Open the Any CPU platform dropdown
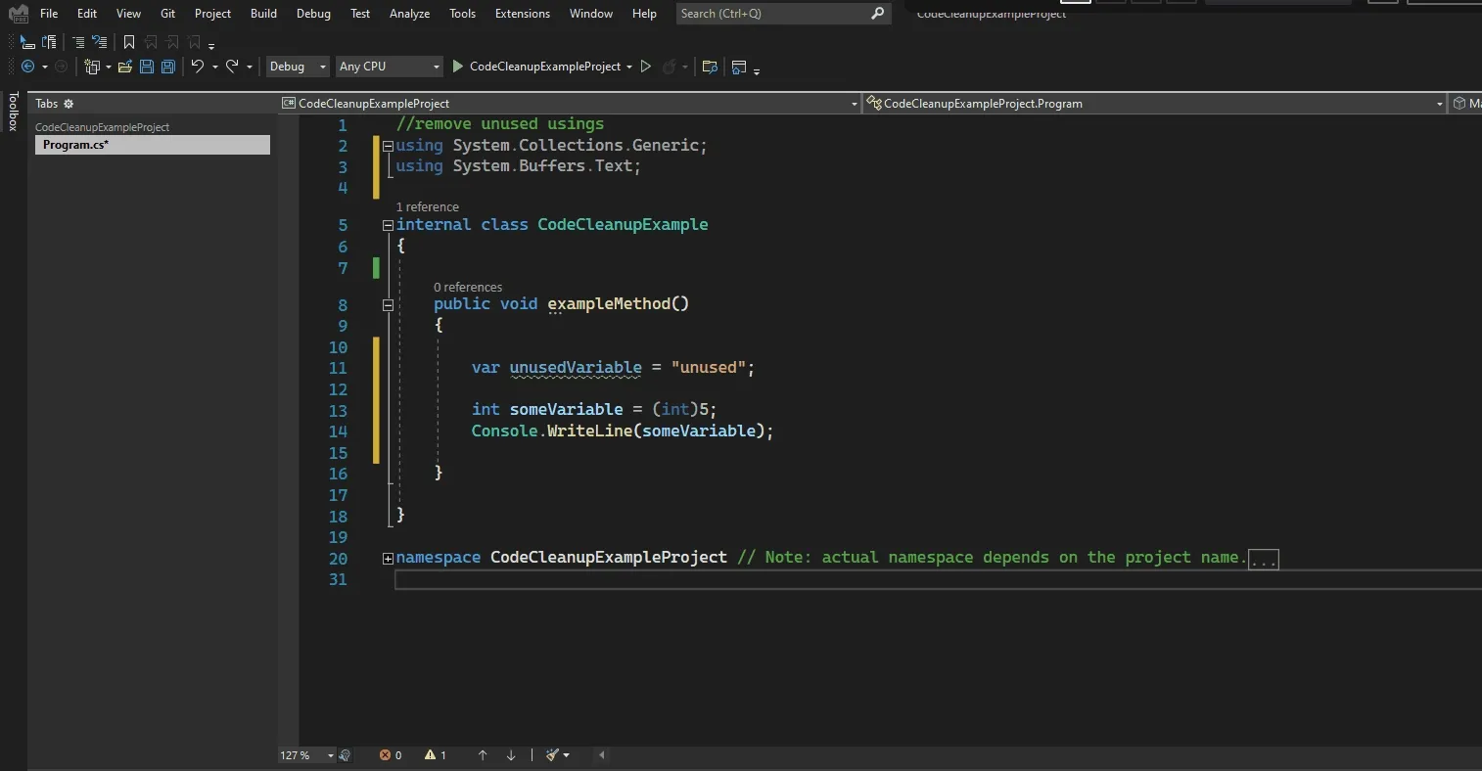The image size is (1482, 771). [389, 67]
